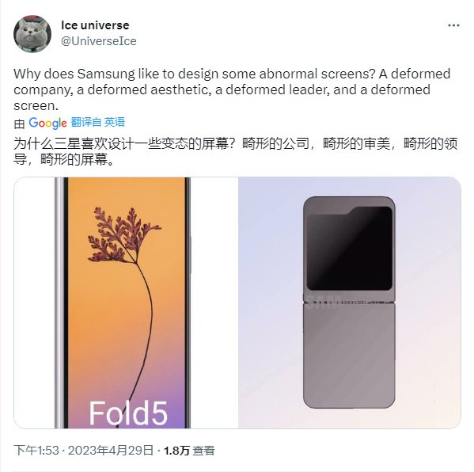Click the 英语 source language label
This screenshot has height=472, width=474.
(115, 122)
